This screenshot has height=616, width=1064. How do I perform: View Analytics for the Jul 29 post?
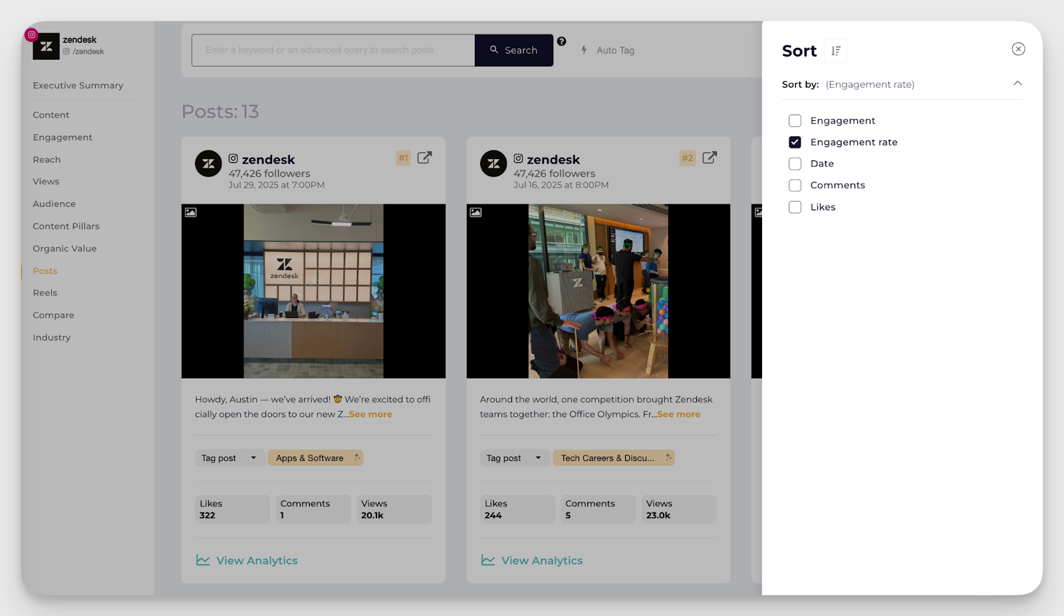pos(247,561)
